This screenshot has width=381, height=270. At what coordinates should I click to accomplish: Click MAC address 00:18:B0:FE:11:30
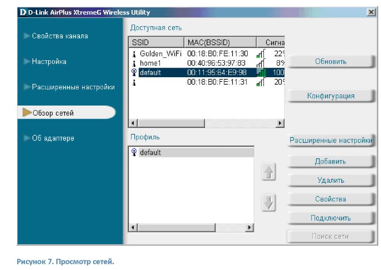click(218, 54)
